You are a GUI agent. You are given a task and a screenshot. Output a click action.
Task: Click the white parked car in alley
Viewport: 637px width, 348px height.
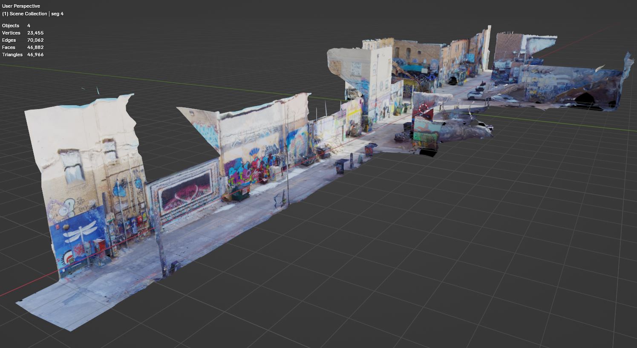pyautogui.click(x=477, y=94)
